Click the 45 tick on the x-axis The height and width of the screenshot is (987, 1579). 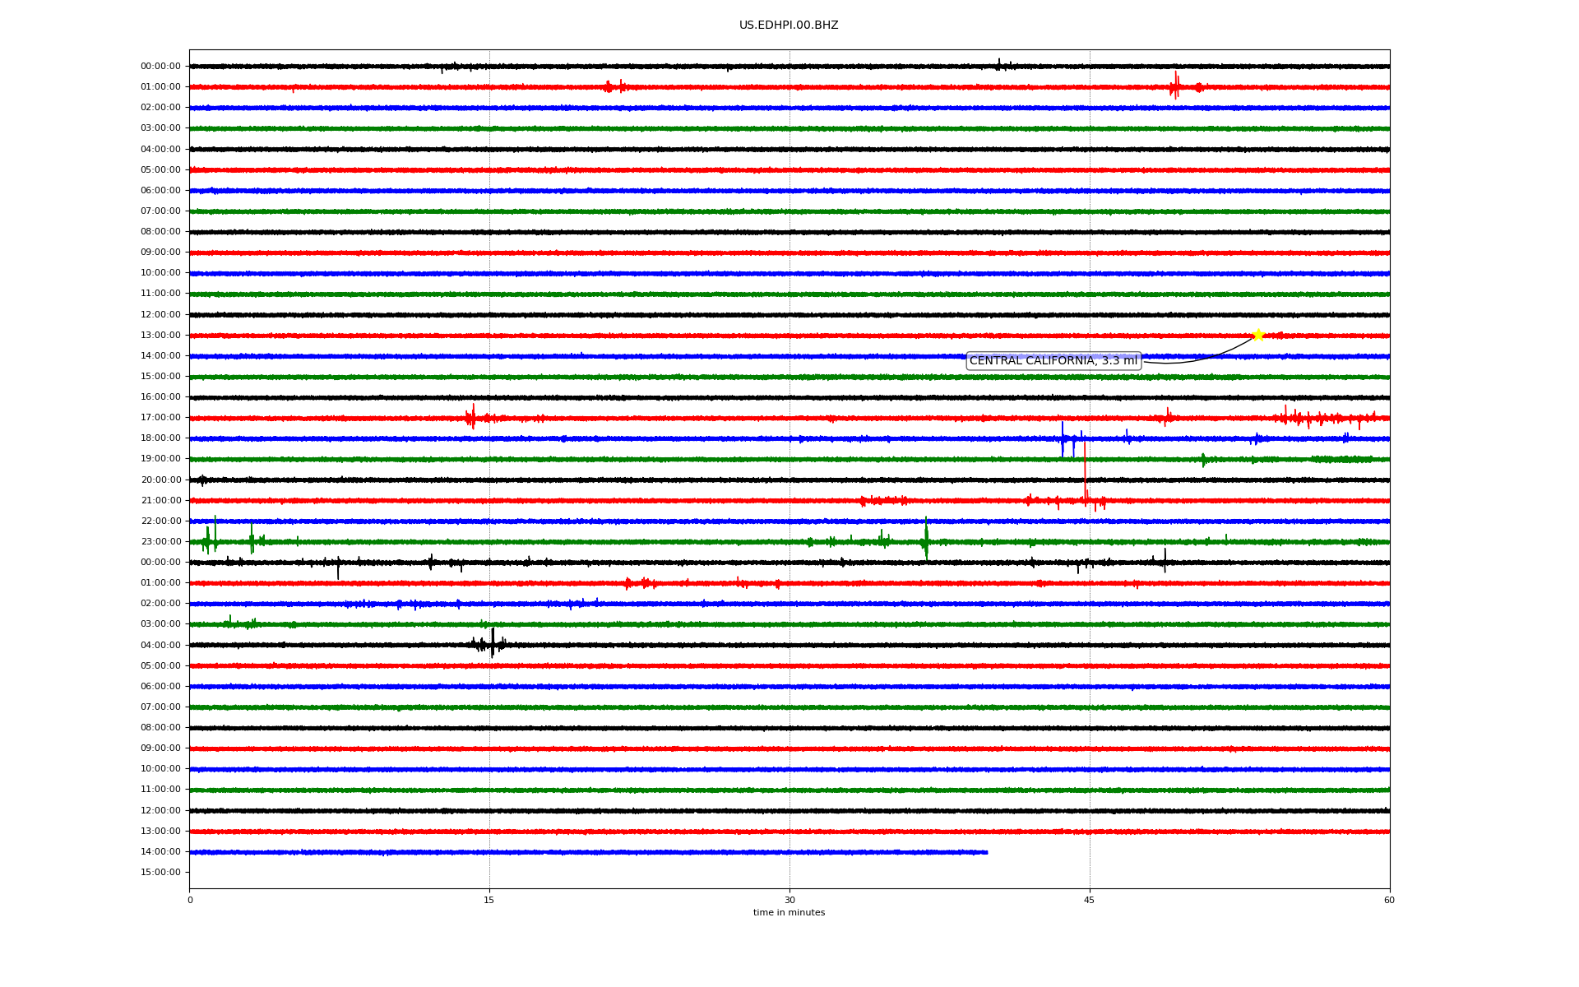(x=1089, y=900)
